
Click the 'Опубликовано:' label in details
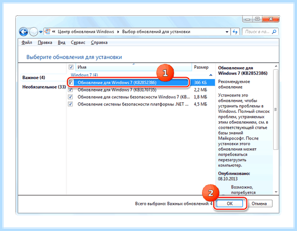click(234, 174)
